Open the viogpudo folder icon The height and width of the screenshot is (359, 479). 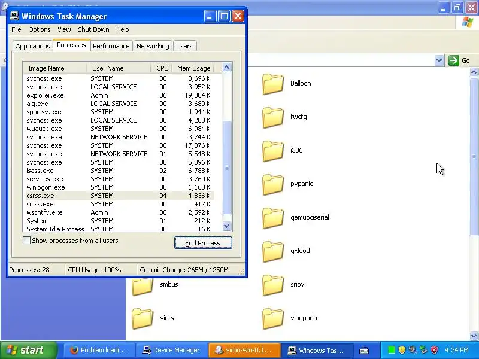273,318
